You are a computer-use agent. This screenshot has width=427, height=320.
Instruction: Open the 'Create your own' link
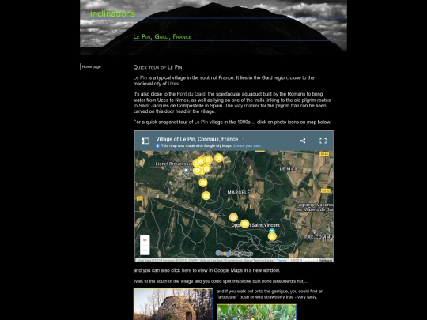click(247, 146)
